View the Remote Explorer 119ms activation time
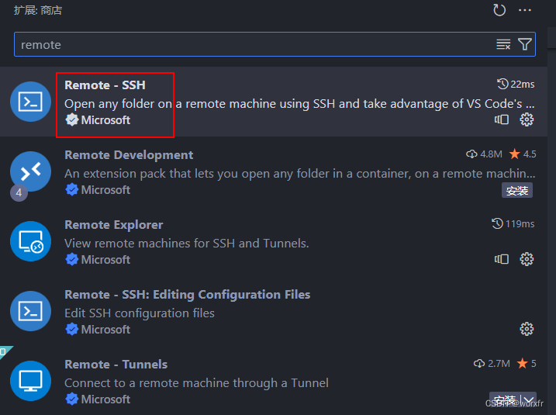Viewport: 556px width, 415px height. 513,224
